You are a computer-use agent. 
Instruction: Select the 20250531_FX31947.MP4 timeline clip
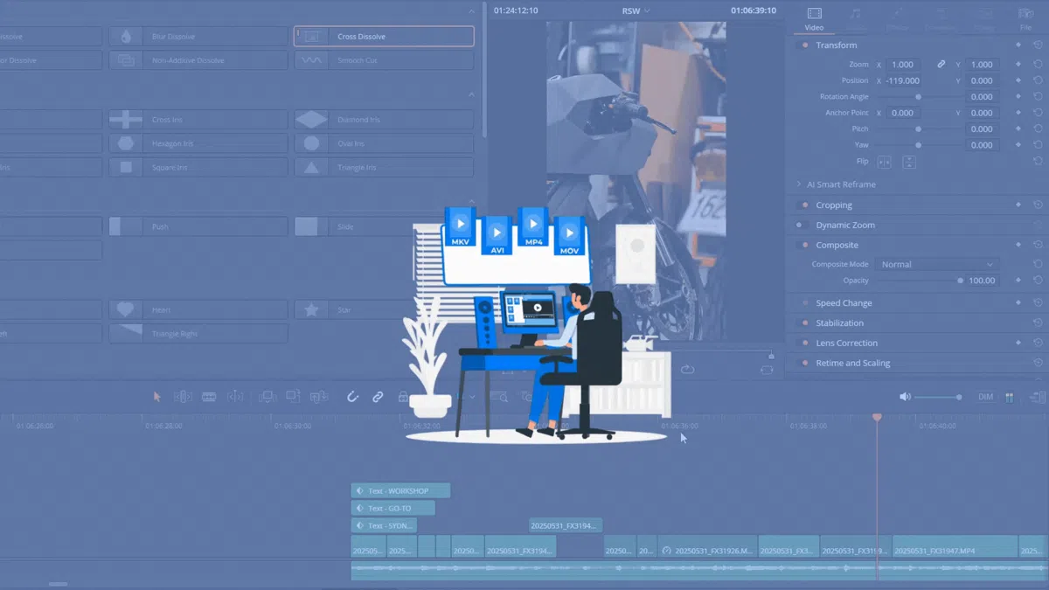point(955,546)
